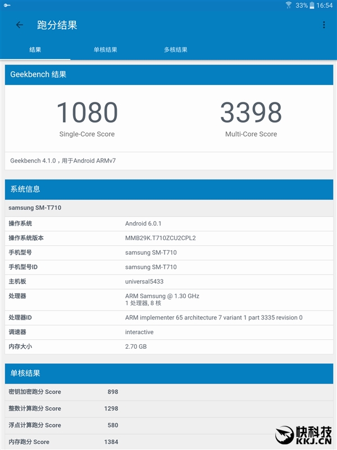The width and height of the screenshot is (337, 450).
Task: Tap the 手机型号ID label
Action: click(23, 267)
